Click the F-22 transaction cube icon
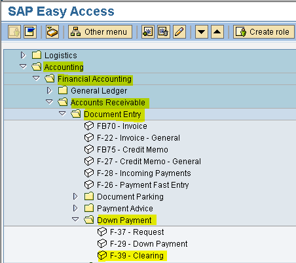 pos(89,138)
